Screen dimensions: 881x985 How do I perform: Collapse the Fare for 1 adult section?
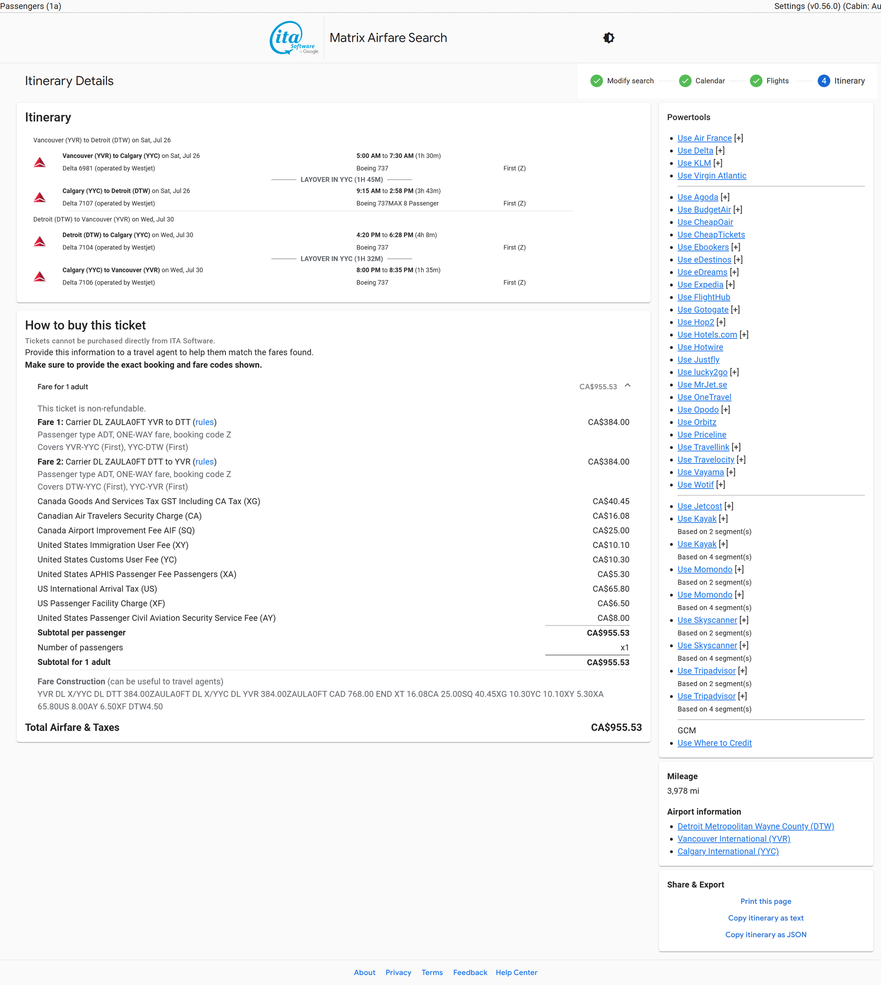tap(627, 386)
